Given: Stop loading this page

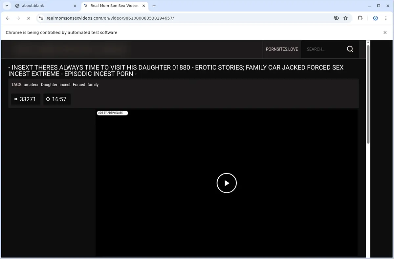Looking at the screenshot, I should [x=28, y=18].
